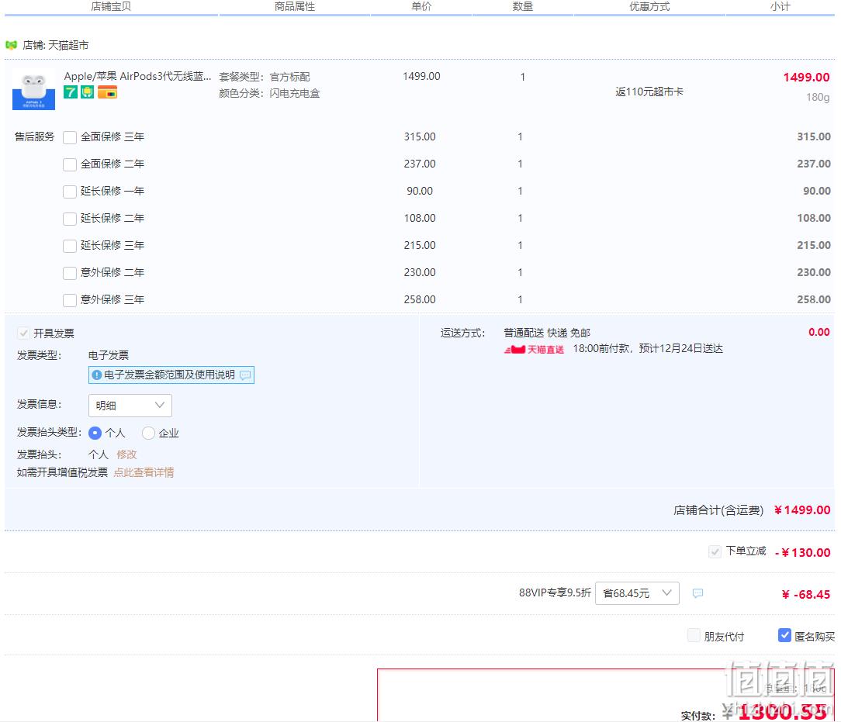This screenshot has width=841, height=722.
Task: Click the 店铺宝贝 column header
Action: click(x=111, y=6)
